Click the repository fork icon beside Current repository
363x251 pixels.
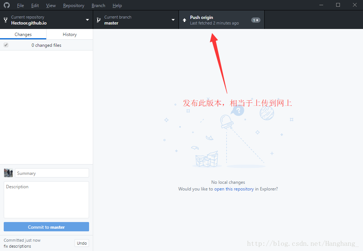pyautogui.click(x=6, y=20)
